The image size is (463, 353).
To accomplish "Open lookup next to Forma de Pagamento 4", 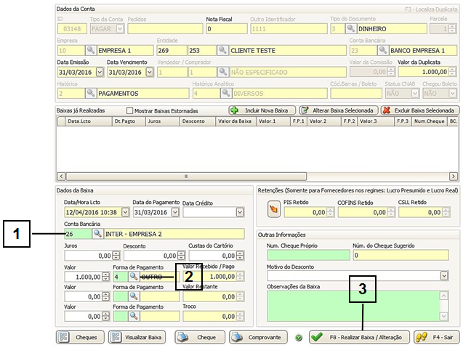I will click(134, 277).
